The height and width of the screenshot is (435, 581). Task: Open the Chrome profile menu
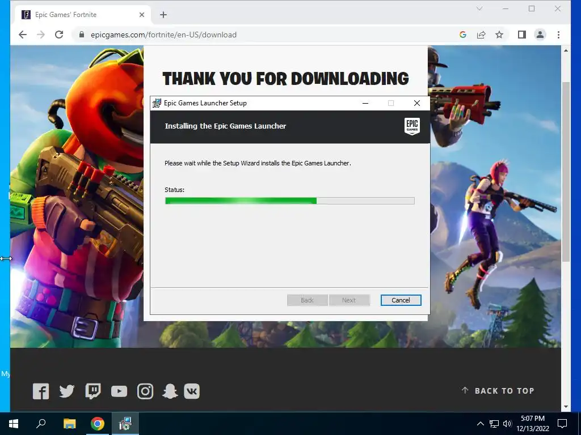coord(540,35)
